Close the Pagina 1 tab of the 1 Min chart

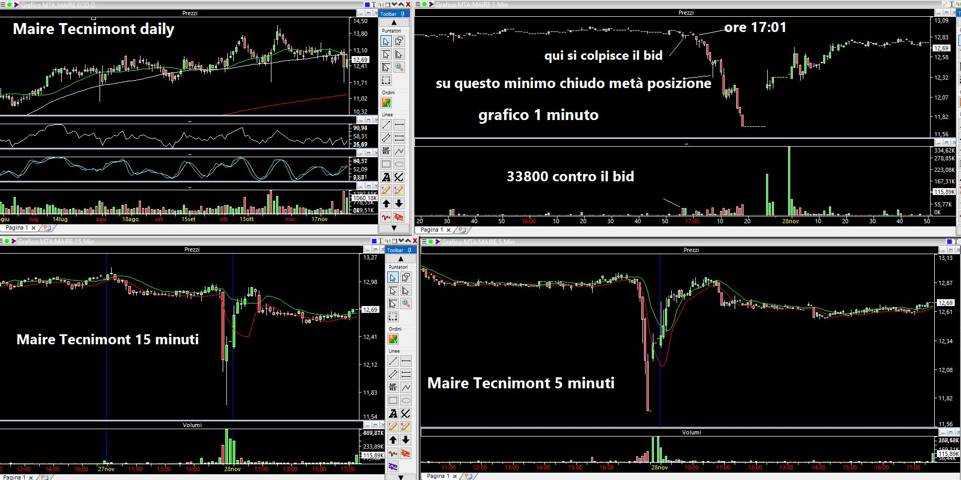(x=449, y=230)
